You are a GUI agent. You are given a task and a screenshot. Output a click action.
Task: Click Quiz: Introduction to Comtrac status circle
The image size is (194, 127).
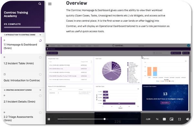point(40,74)
